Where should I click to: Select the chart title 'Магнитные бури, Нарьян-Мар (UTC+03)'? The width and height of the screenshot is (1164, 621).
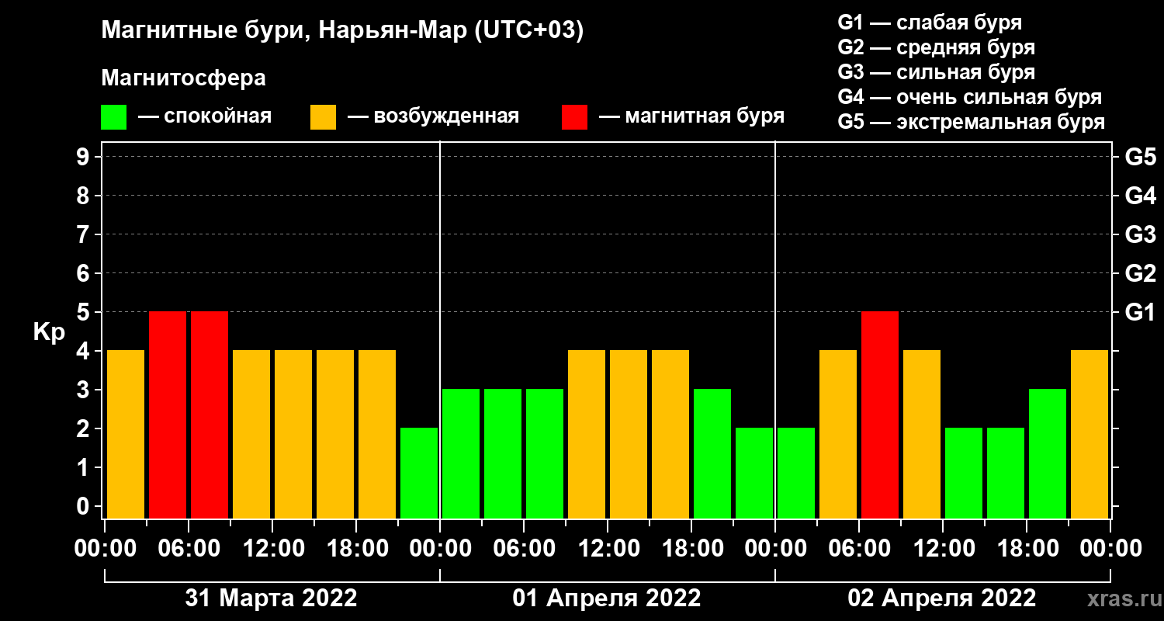coord(342,32)
